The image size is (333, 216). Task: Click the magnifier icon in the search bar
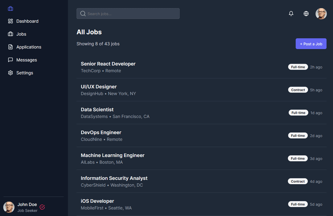pyautogui.click(x=83, y=13)
